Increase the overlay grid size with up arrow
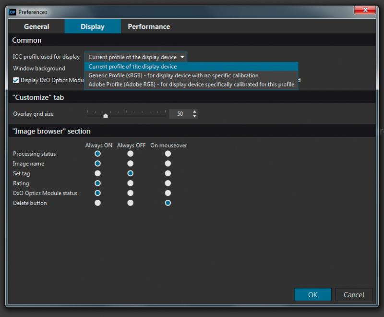384x317 pixels. (194, 111)
